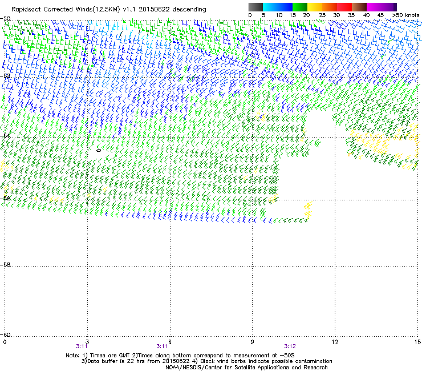422x371 pixels.
Task: Click the orange 25-30 knots legend color
Action: (x=330, y=7)
